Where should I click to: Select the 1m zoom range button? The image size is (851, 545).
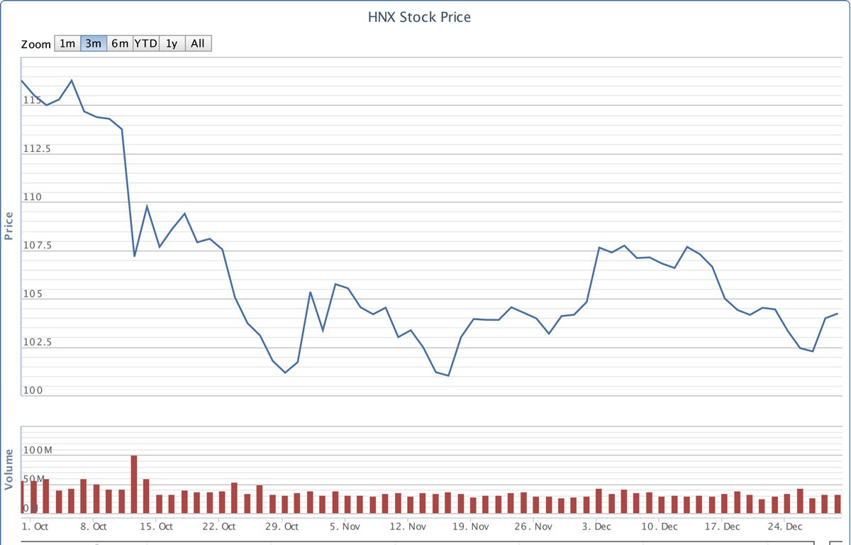point(67,43)
